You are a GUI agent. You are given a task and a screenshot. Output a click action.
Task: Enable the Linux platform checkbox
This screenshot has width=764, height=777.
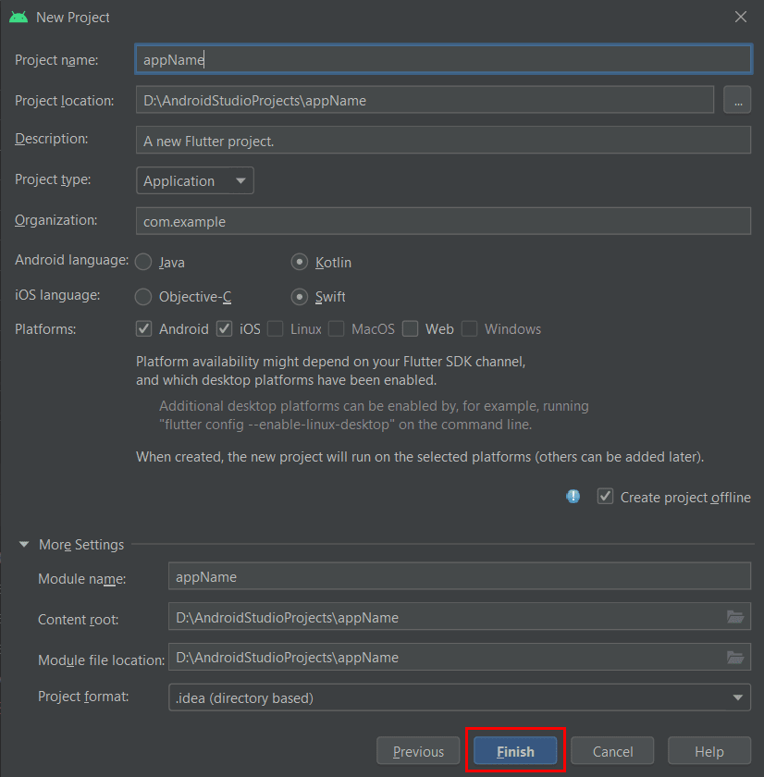pyautogui.click(x=275, y=328)
